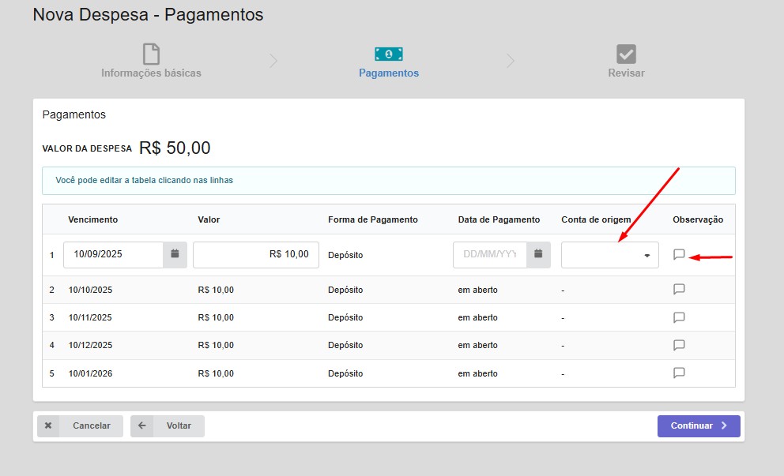Click the comment icon on installment 5
This screenshot has width=784, height=476.
[679, 373]
